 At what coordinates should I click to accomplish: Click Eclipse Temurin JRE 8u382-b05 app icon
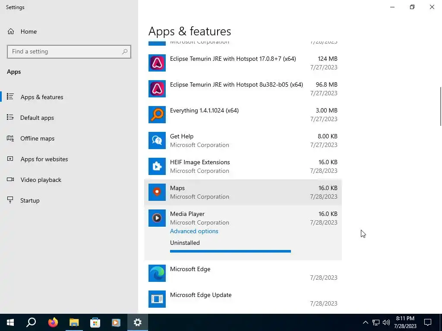[157, 89]
